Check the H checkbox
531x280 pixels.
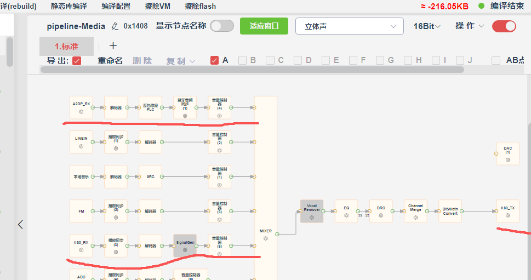pos(408,60)
